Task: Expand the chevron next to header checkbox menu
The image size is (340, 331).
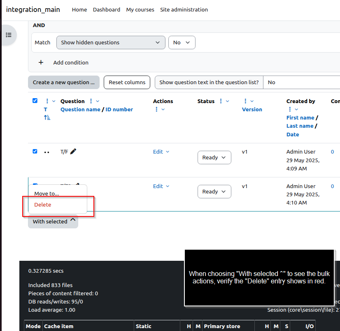Action: pos(54,101)
